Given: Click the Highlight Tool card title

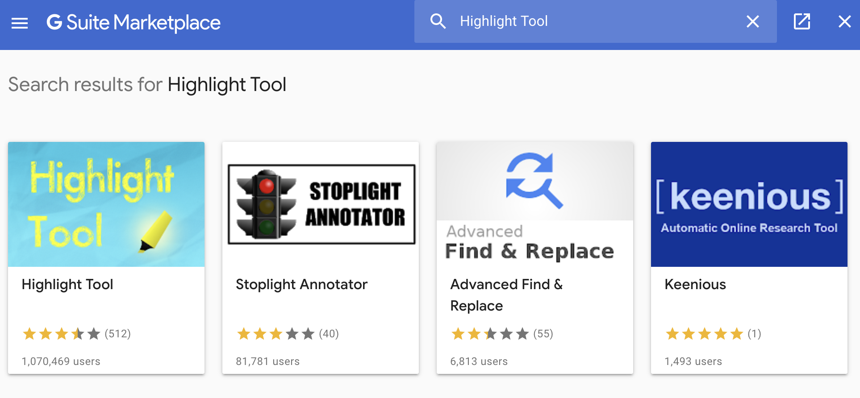Looking at the screenshot, I should 67,284.
